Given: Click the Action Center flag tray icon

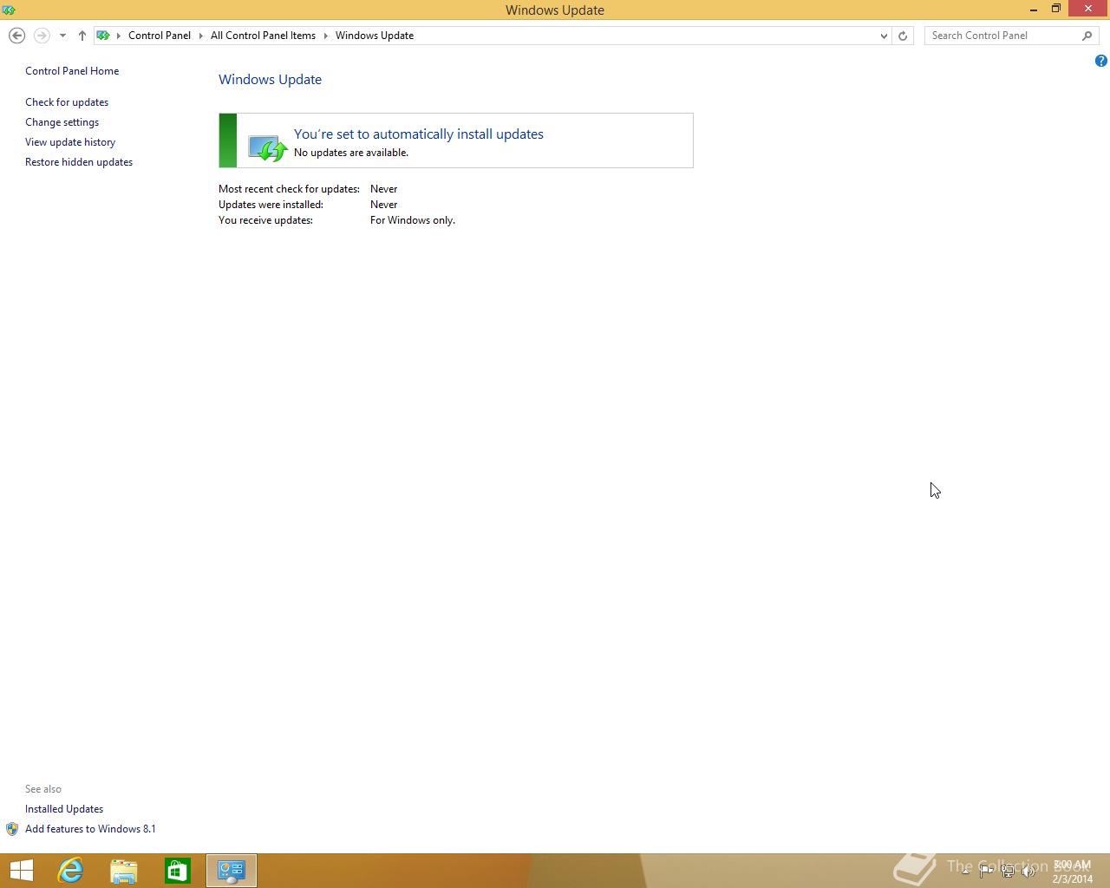Looking at the screenshot, I should [x=986, y=871].
